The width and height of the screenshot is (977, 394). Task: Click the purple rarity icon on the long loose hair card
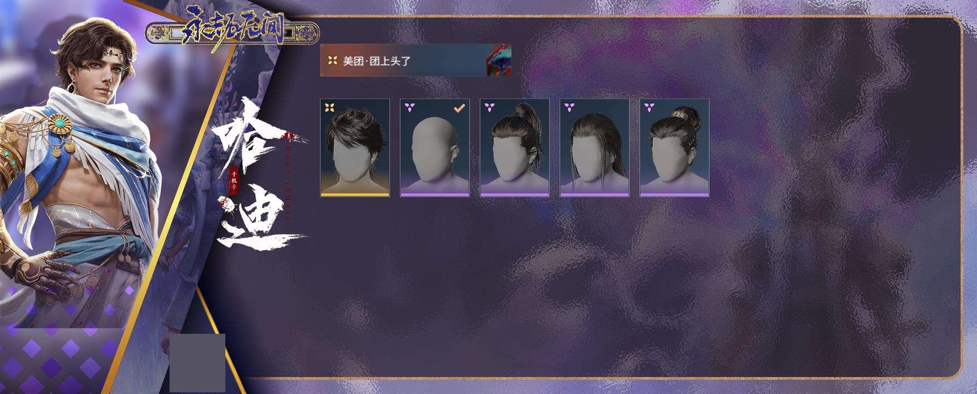point(569,107)
